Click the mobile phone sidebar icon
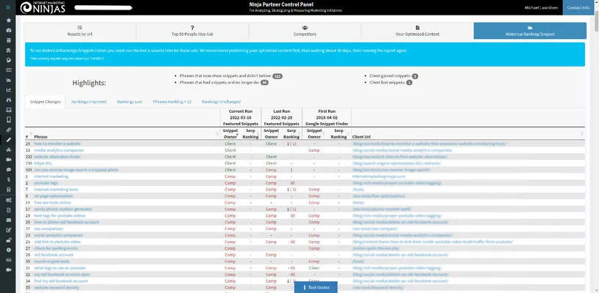 [8, 119]
